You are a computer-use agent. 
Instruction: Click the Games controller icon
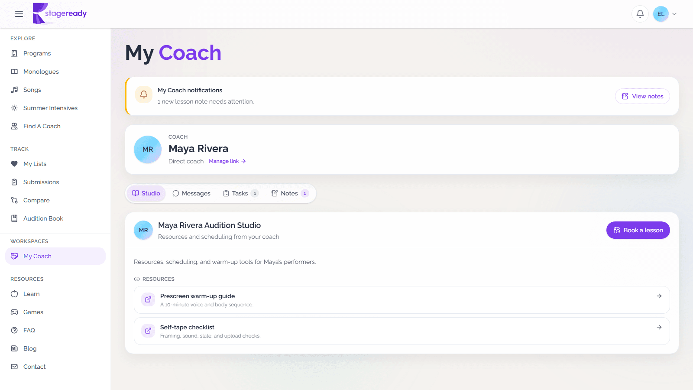[14, 312]
